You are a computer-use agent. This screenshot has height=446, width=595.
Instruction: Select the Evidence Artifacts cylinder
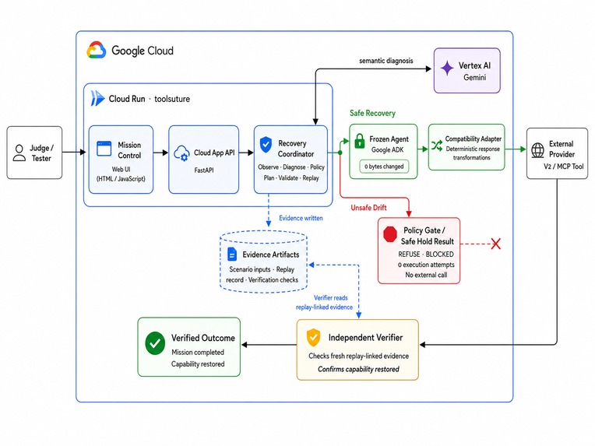(263, 262)
